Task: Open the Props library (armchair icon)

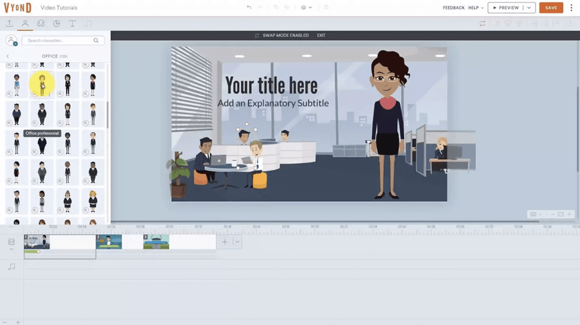Action: coord(41,24)
